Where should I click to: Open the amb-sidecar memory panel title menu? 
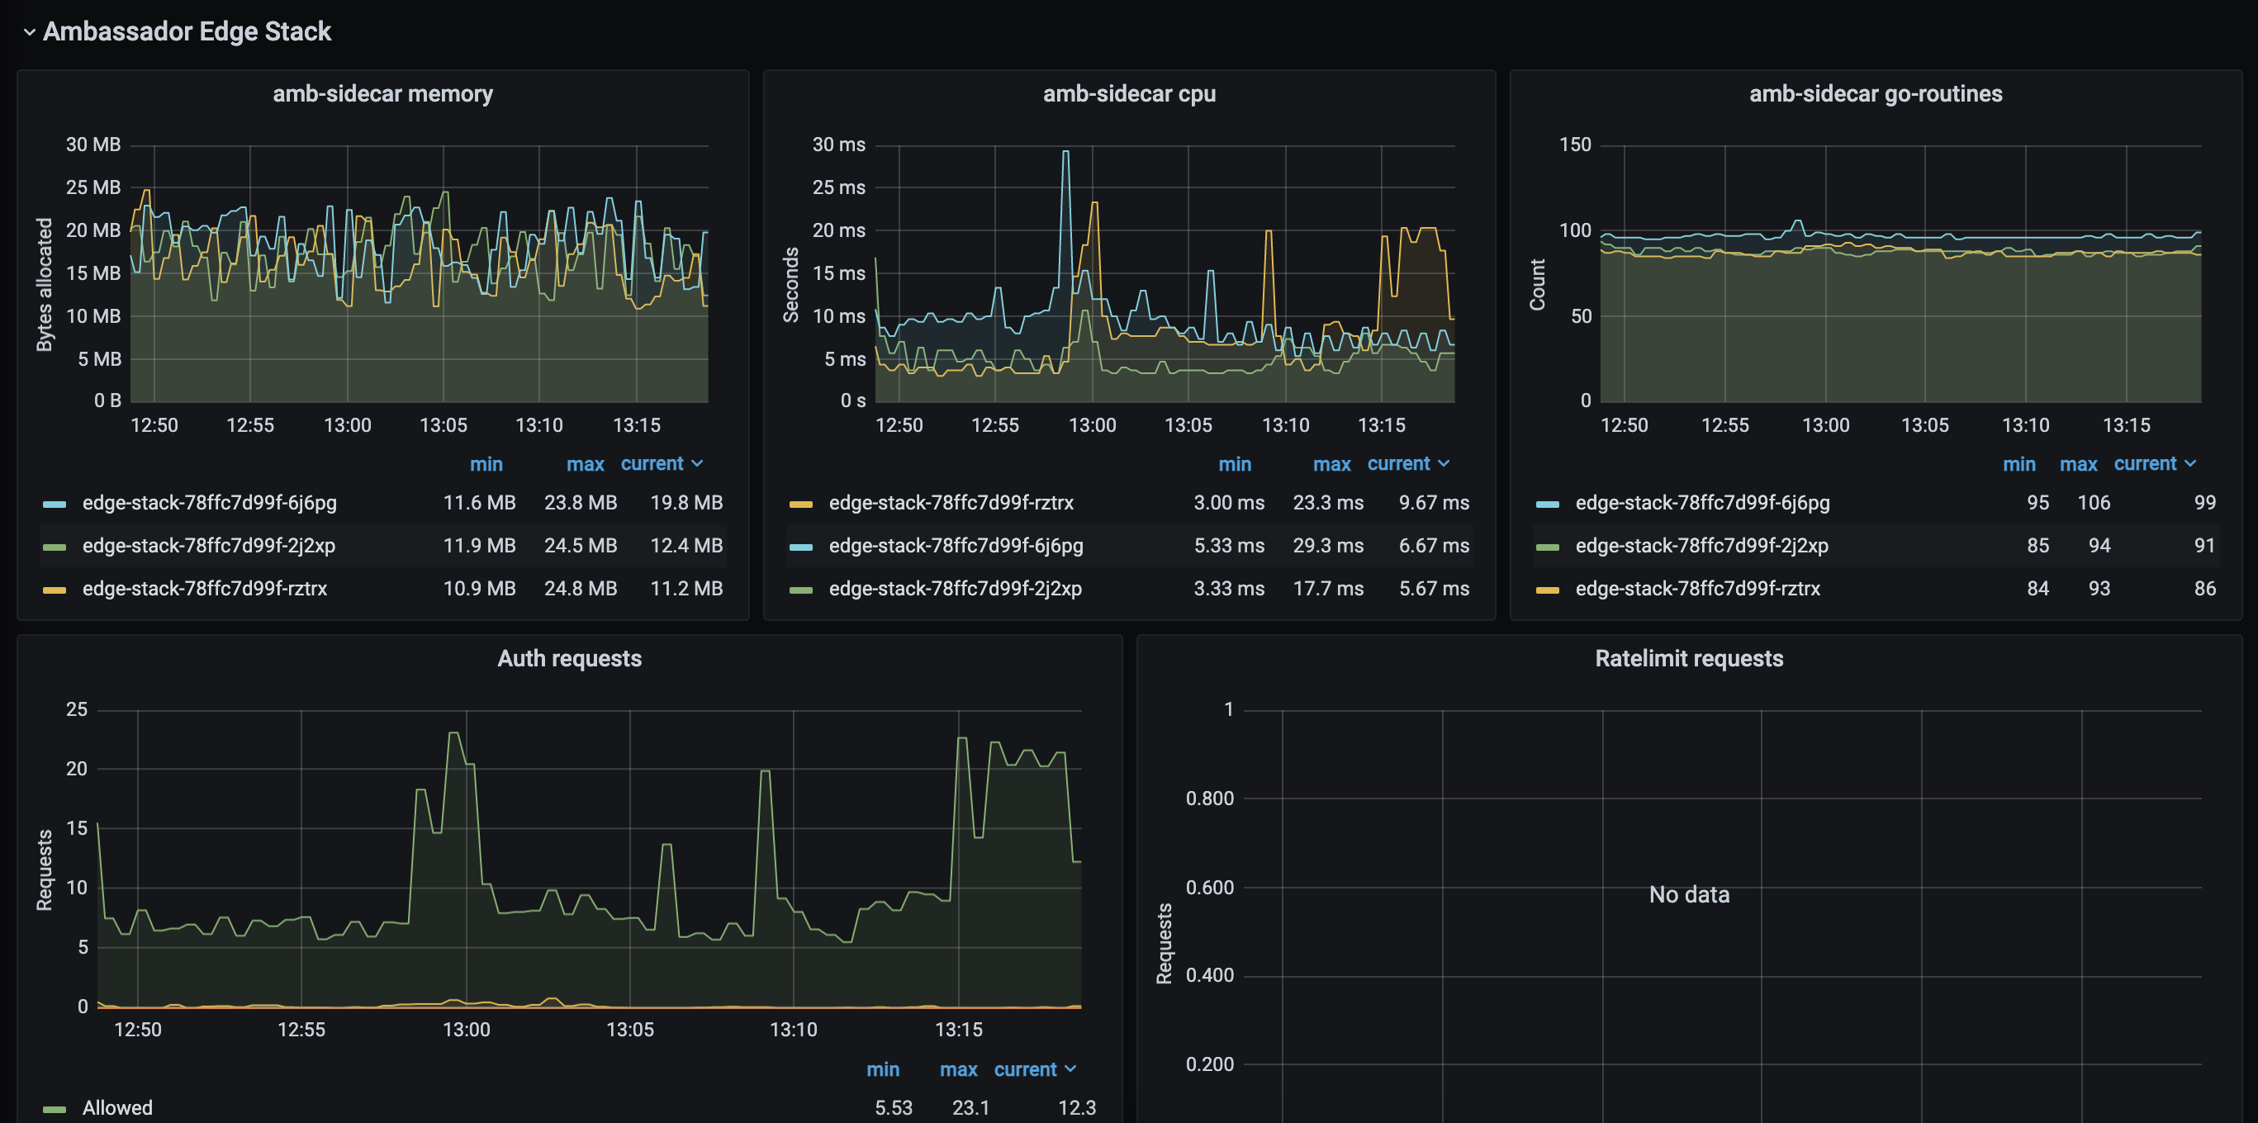coord(382,94)
